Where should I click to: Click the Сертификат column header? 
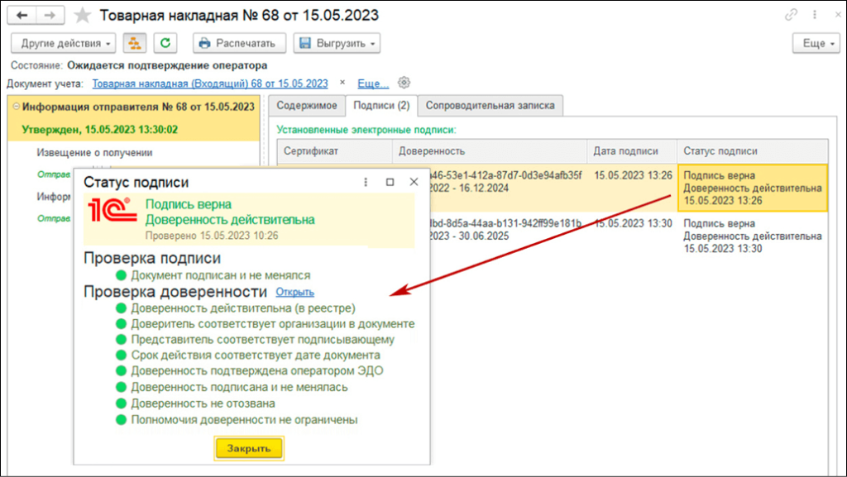point(335,151)
